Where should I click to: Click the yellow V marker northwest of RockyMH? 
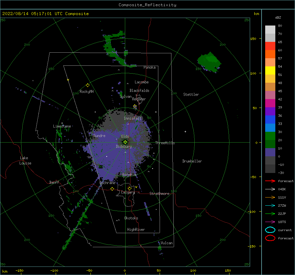coord(68,80)
